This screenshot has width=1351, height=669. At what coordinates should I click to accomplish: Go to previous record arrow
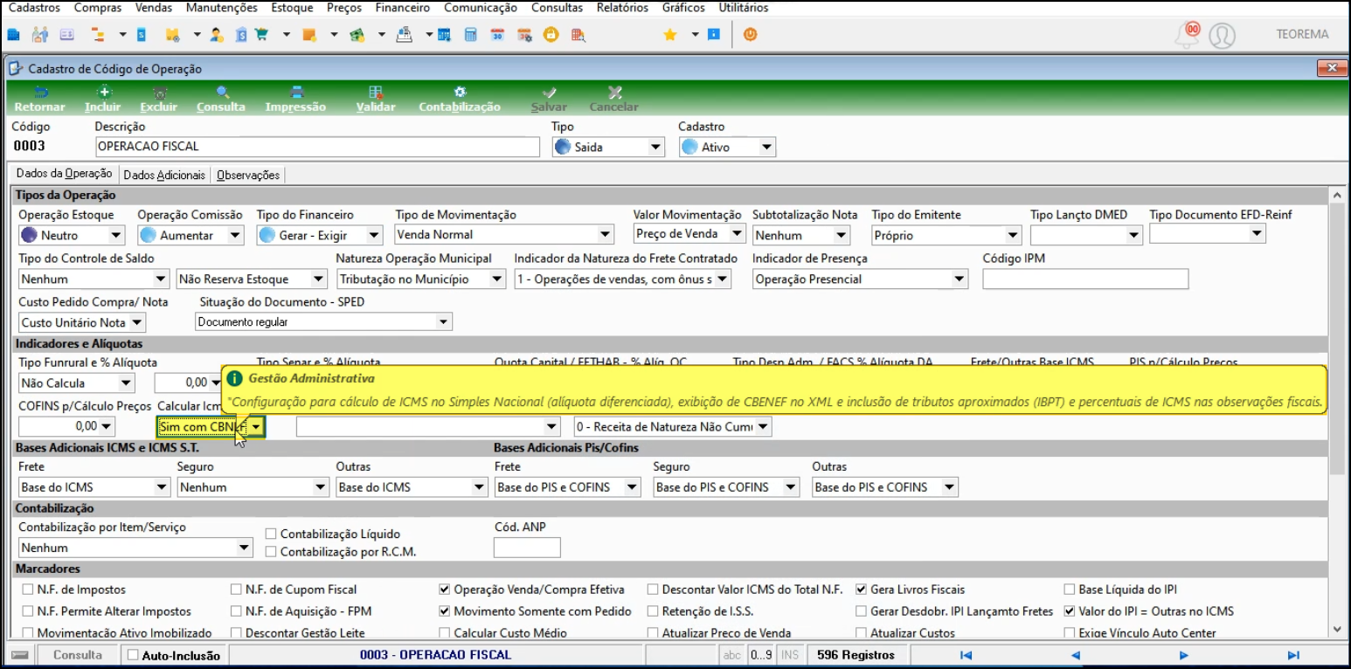coord(1076,655)
